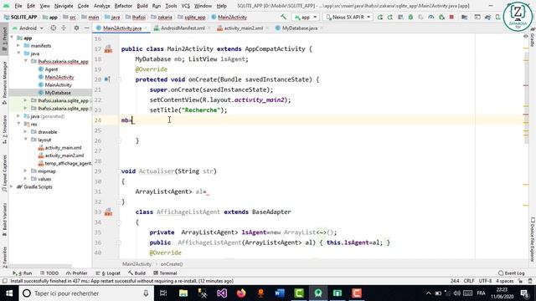Open the Logcat tool window
Viewport: 536px width, 301px height.
tap(108, 273)
